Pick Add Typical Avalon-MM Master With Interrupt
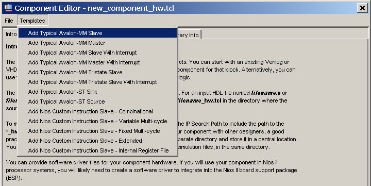Image resolution: width=371 pixels, height=186 pixels. (98, 62)
